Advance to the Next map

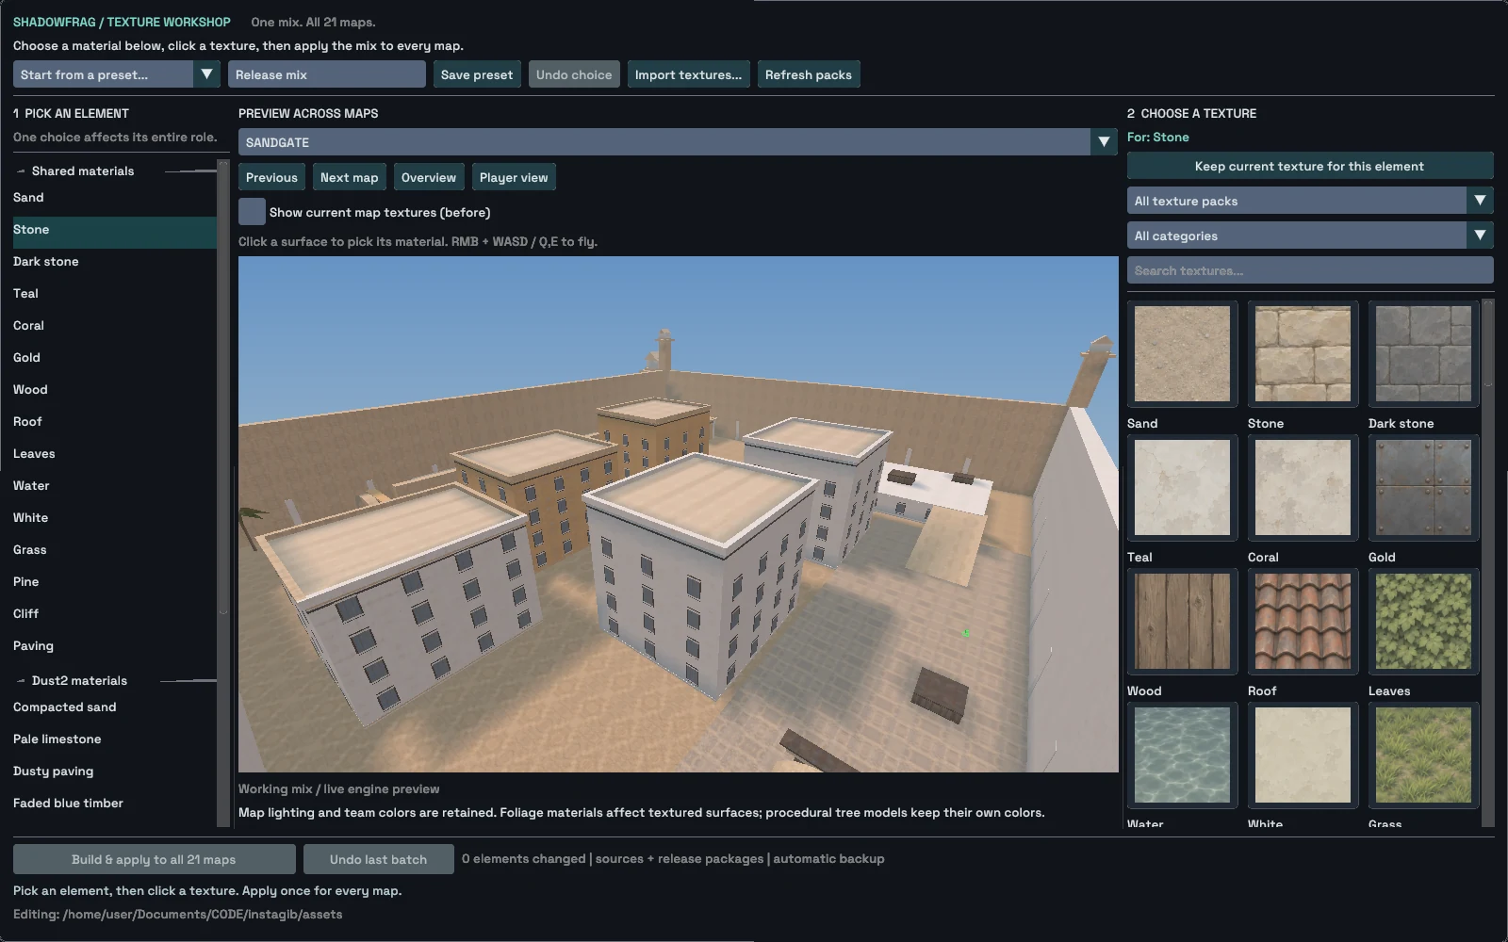(349, 177)
